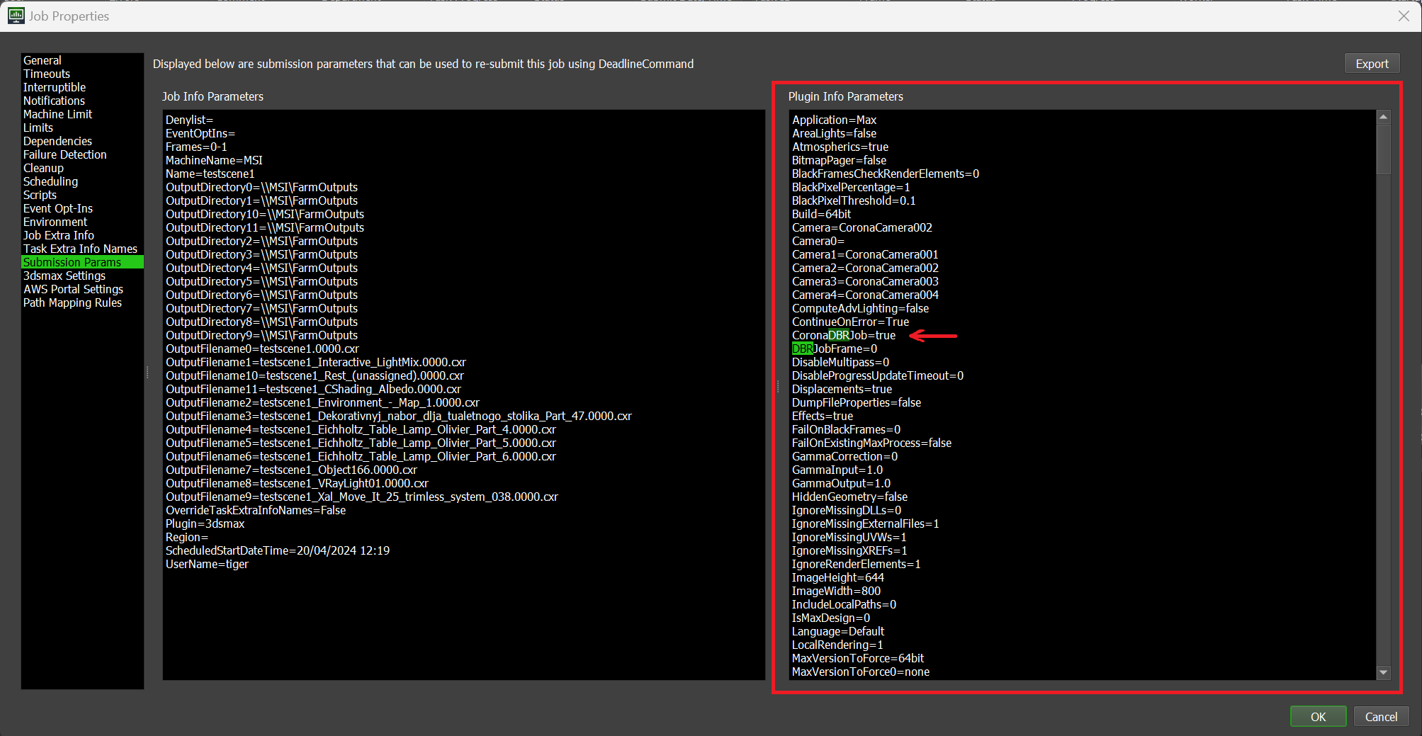
Task: Click the Camera=CoronaCamera002 line
Action: tap(862, 227)
